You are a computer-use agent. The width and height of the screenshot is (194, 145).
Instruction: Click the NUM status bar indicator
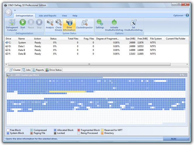[174, 139]
